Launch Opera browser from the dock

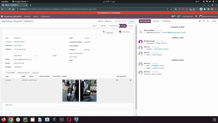69,119
